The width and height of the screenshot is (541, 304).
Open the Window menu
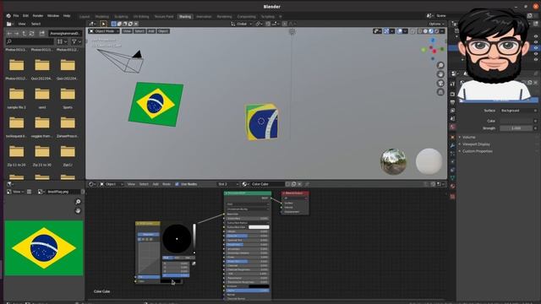click(53, 16)
